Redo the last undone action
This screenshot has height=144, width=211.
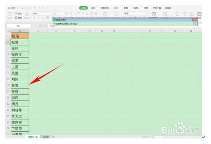39,8
